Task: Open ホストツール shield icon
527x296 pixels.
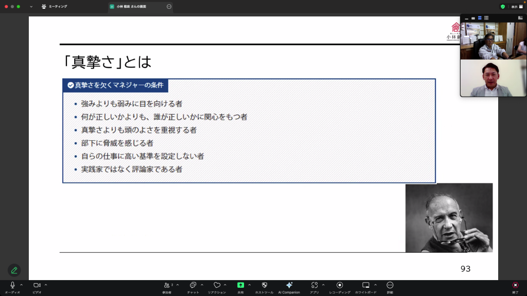Action: (x=265, y=285)
